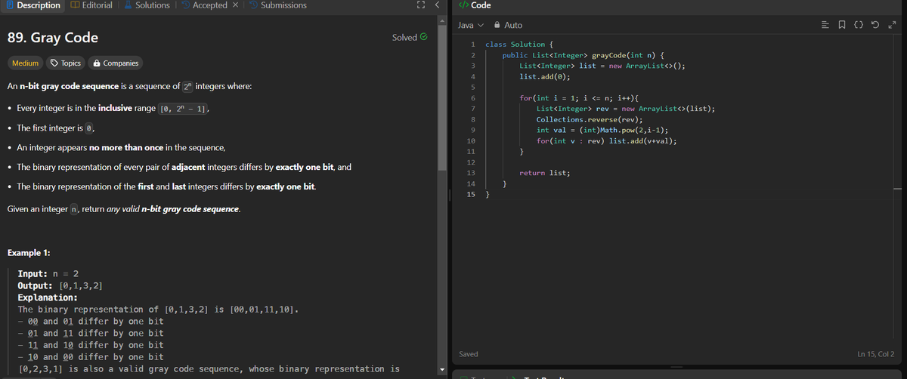This screenshot has width=907, height=379.
Task: Collapse the description panel with chevron
Action: (x=437, y=5)
